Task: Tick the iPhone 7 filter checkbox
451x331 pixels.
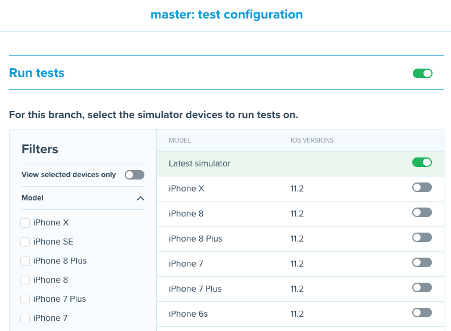Action: pyautogui.click(x=25, y=318)
